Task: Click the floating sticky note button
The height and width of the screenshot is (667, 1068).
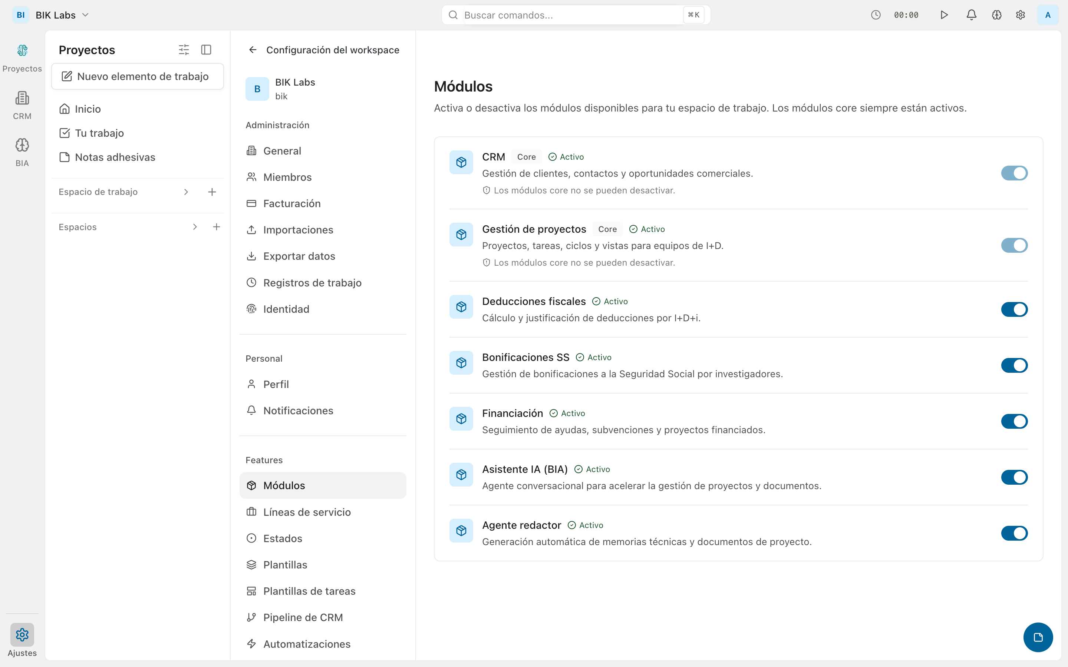Action: (1038, 637)
